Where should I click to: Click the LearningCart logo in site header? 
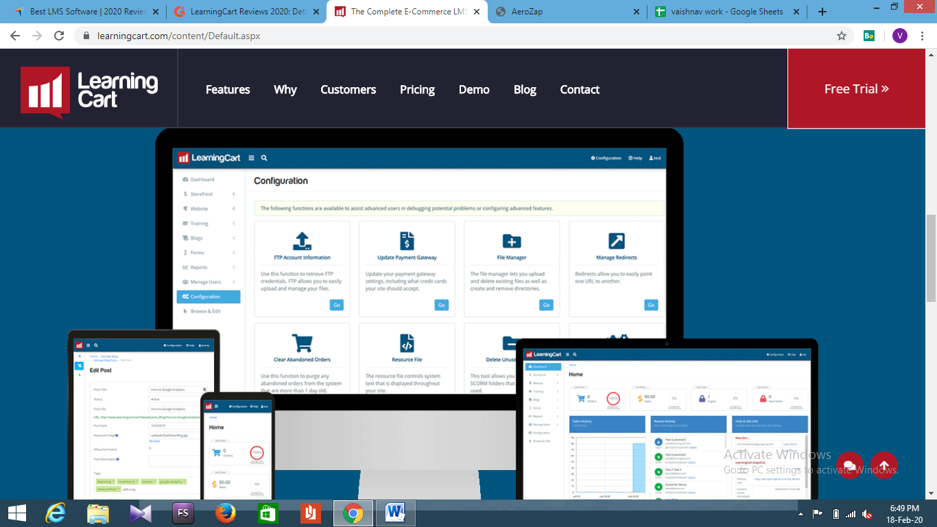pyautogui.click(x=89, y=91)
